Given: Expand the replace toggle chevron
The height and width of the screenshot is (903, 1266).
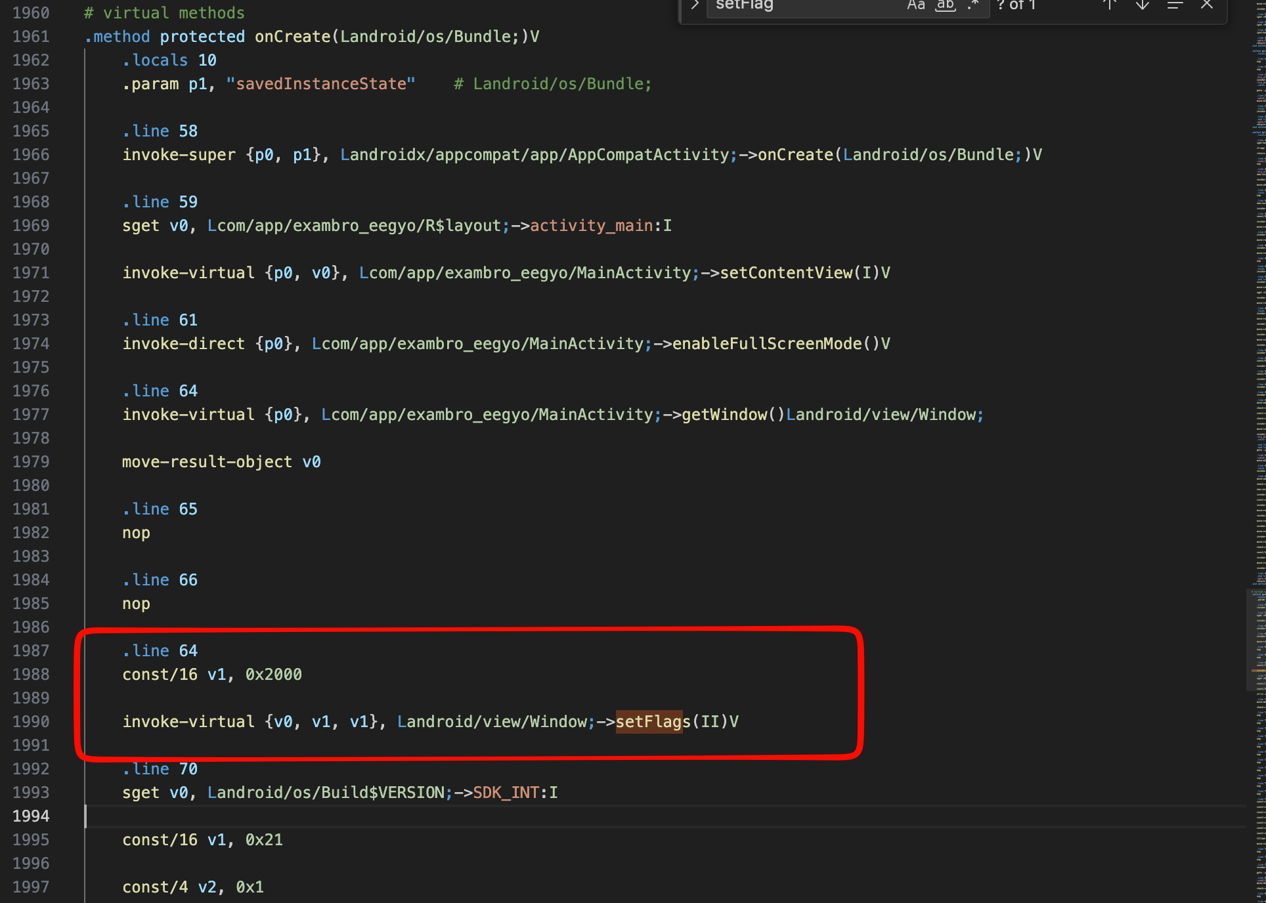Looking at the screenshot, I should (694, 5).
